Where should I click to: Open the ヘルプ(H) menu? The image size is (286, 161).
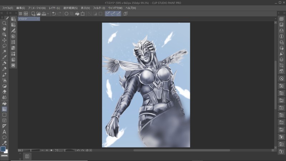pyautogui.click(x=131, y=8)
